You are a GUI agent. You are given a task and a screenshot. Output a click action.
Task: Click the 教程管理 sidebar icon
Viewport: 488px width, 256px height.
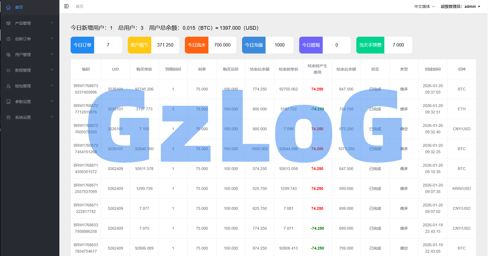pyautogui.click(x=8, y=70)
